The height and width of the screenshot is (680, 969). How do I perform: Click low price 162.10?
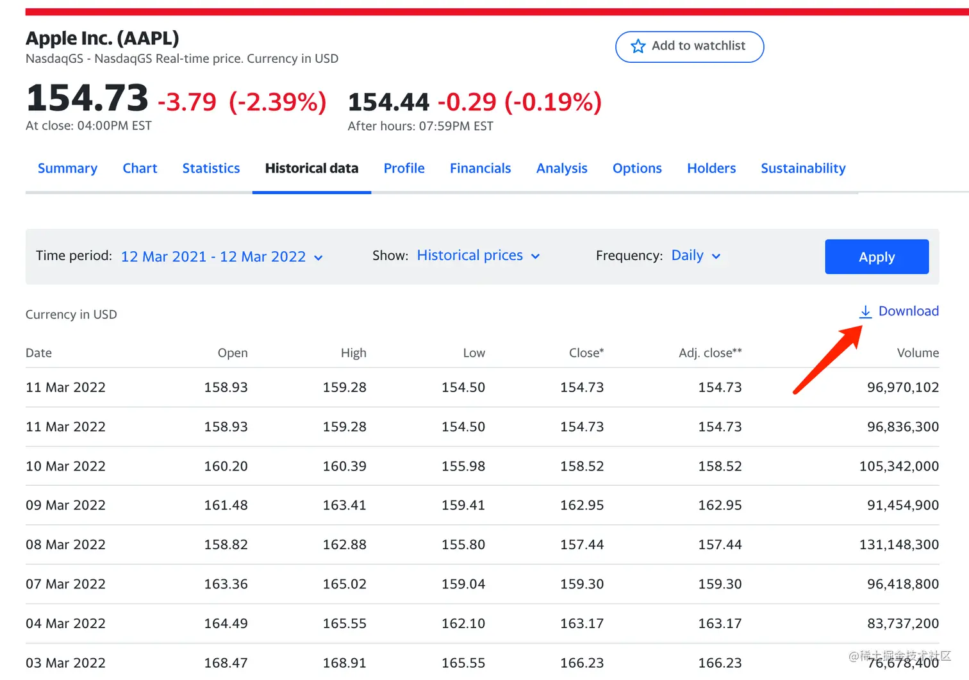[463, 623]
